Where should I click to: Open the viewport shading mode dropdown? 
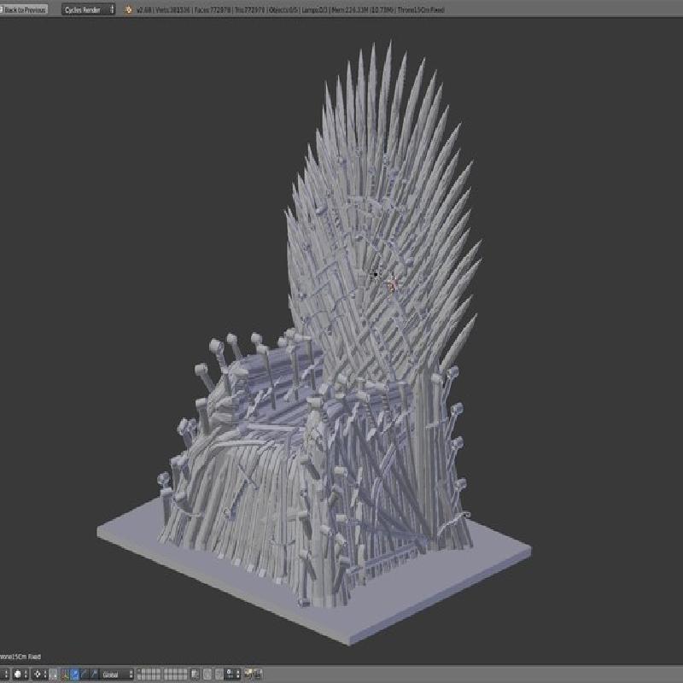19,674
